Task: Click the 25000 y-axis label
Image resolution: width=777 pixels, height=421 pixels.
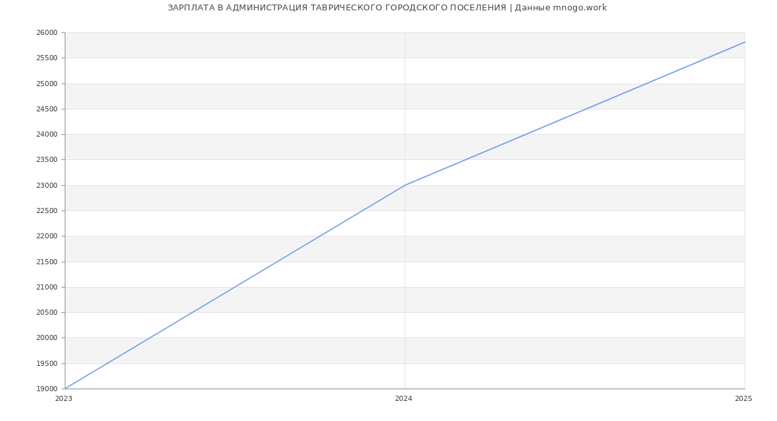Action: [x=47, y=84]
